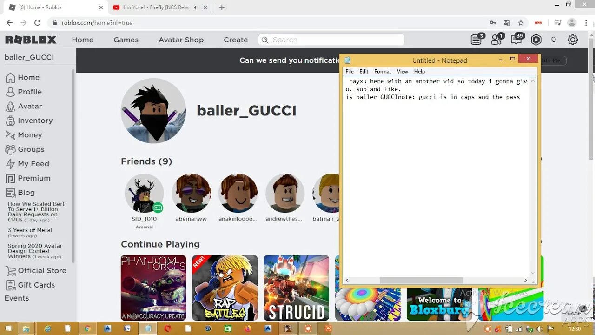The height and width of the screenshot is (335, 595).
Task: Click the baller_GUCCI profile avatar picture
Action: (153, 111)
